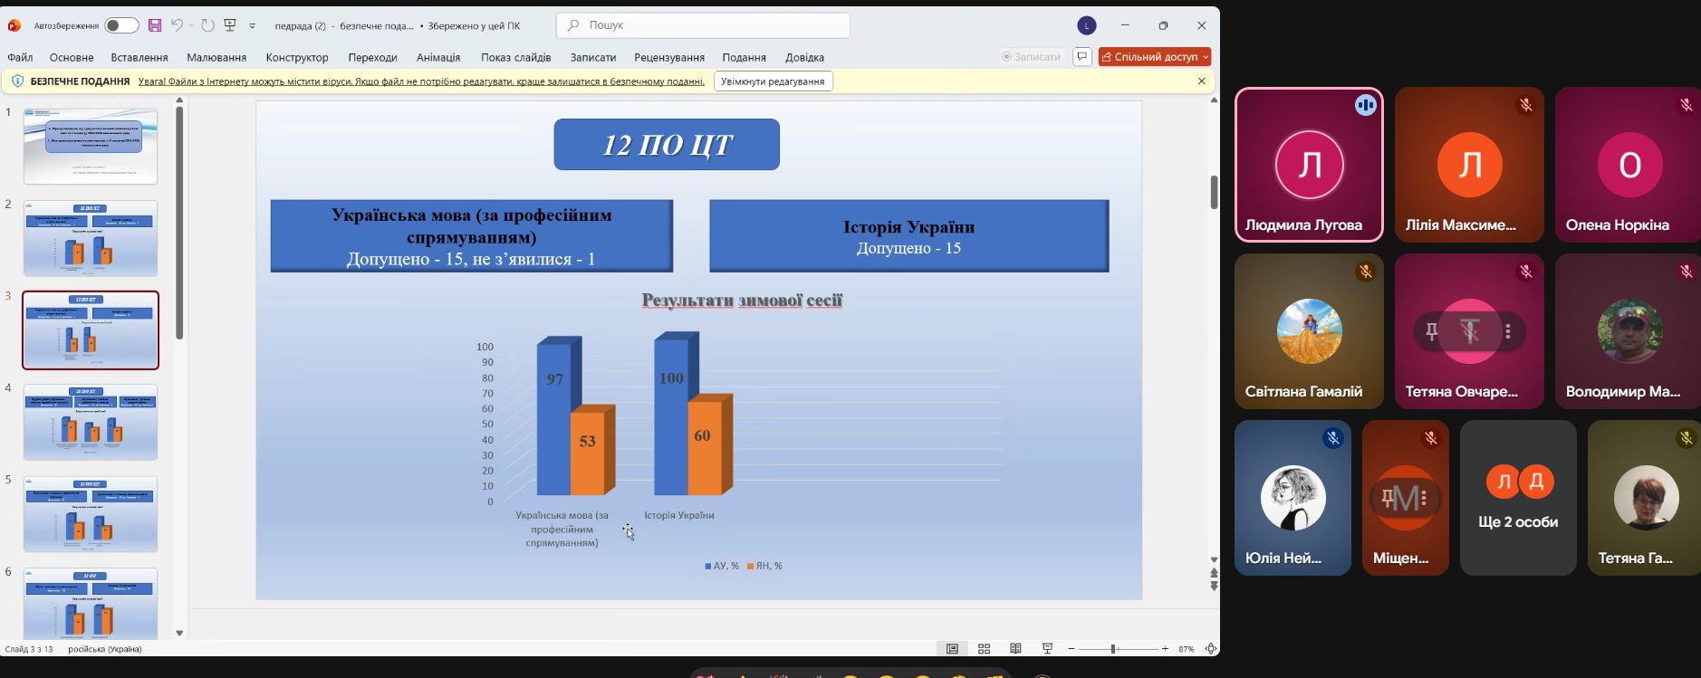Expand the Спільний доступ dropdown arrow
This screenshot has height=678, width=1701.
tap(1206, 57)
